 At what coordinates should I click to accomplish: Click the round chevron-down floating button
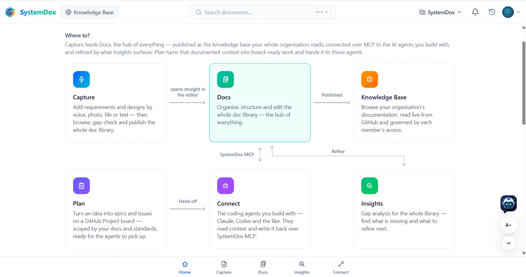(x=509, y=243)
